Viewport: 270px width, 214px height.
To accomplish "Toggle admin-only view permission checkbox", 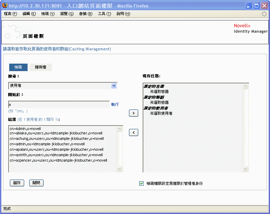I will [141, 183].
